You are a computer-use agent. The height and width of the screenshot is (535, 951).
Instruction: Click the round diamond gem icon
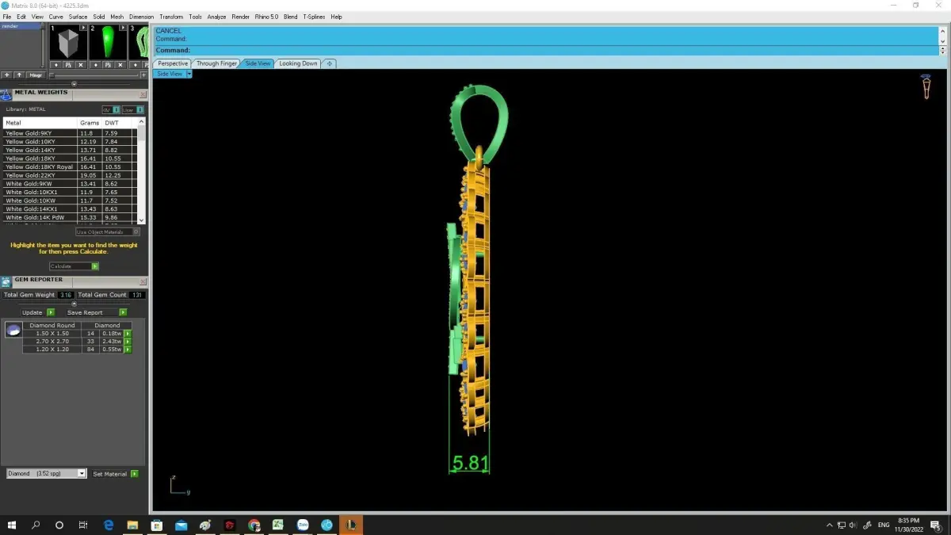(13, 330)
